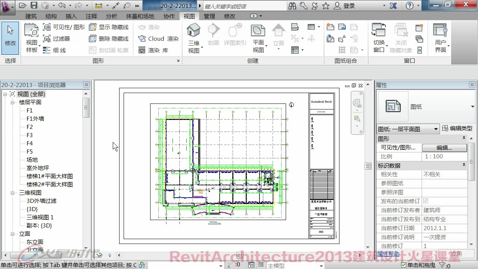Click the Legends icon in Create panel
478x269 pixels.
295,50
